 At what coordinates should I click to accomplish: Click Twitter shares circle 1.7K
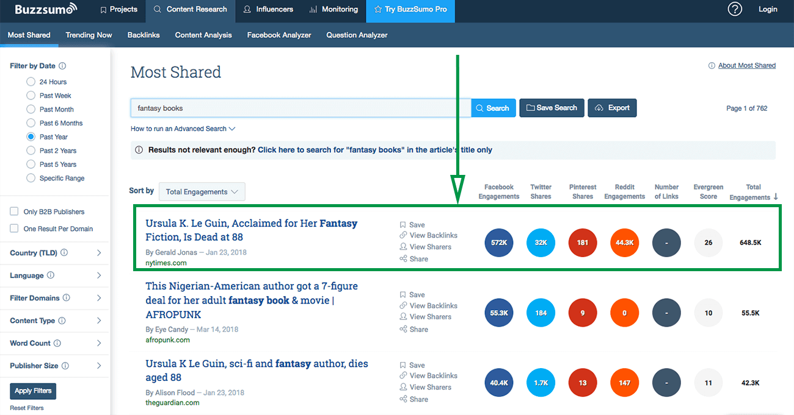(541, 383)
